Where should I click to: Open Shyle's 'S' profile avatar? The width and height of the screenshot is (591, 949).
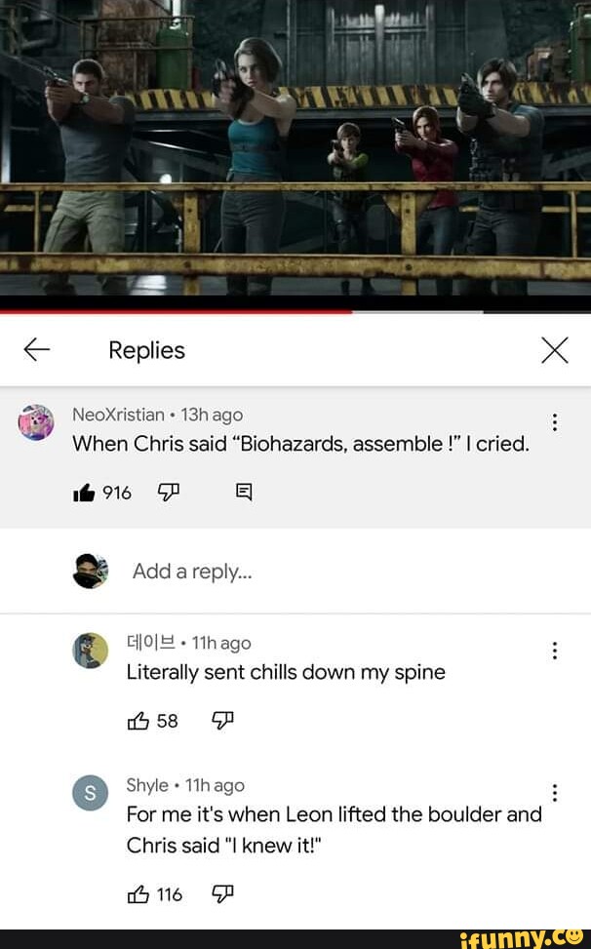[x=90, y=793]
